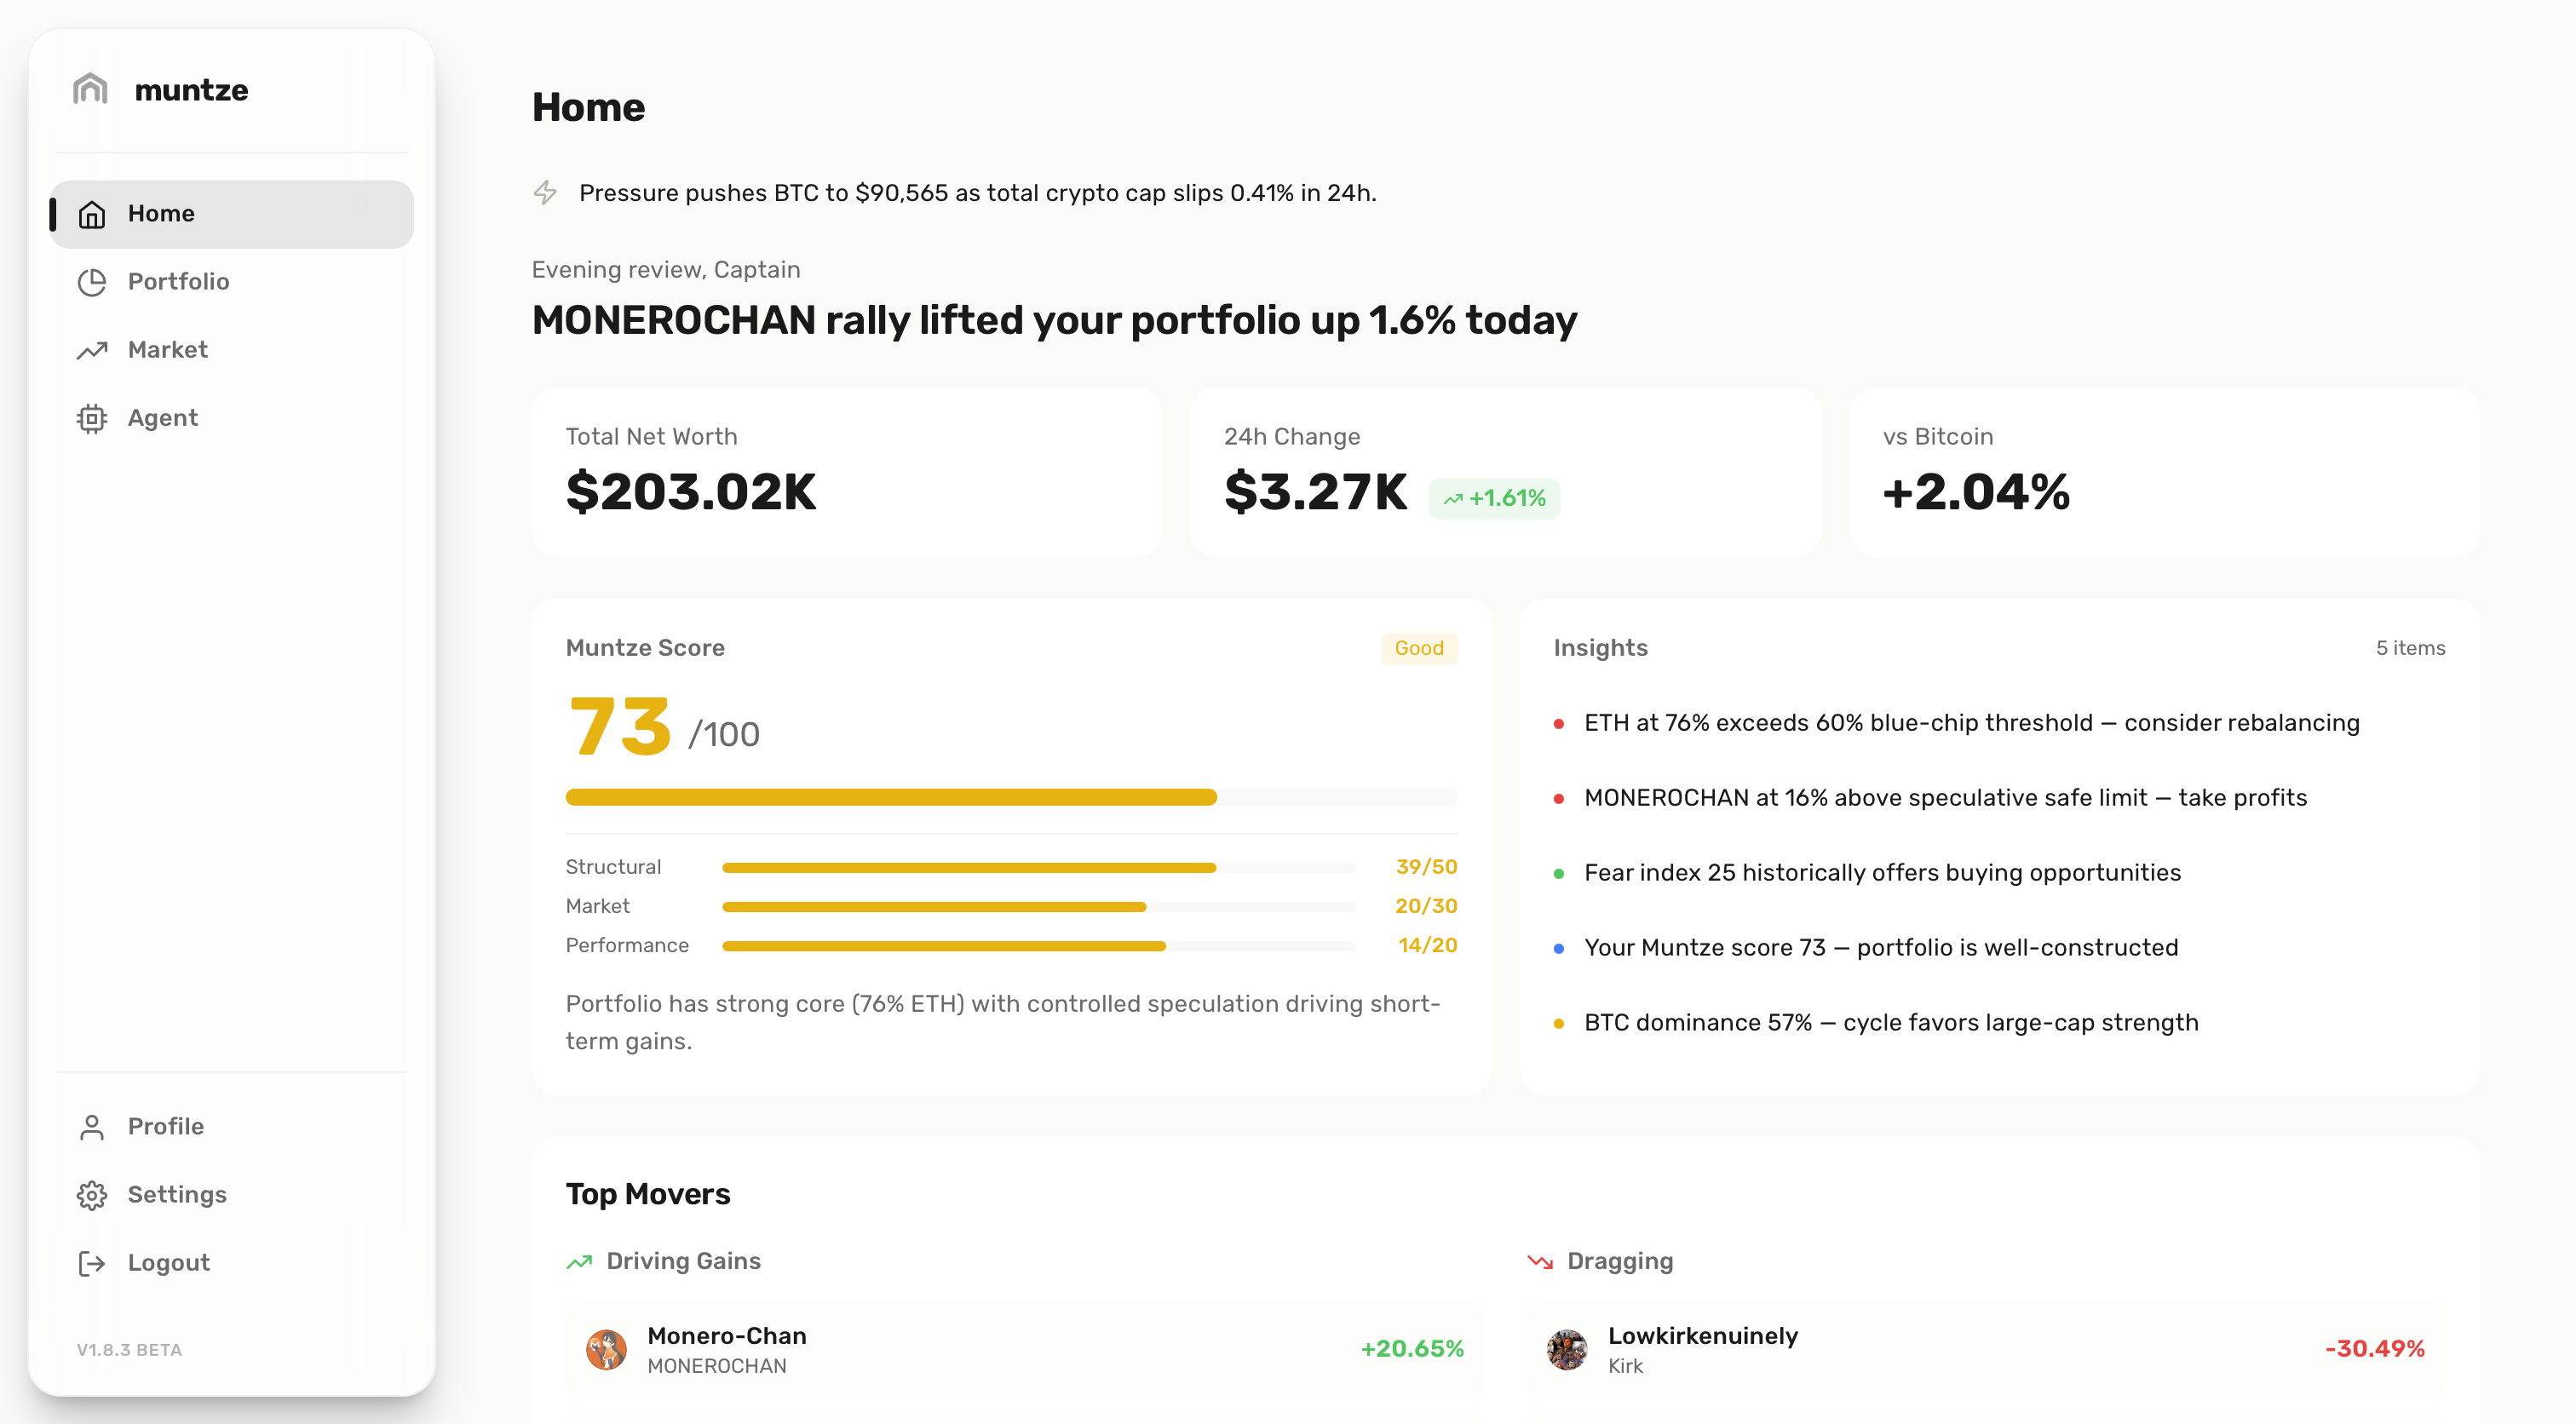This screenshot has width=2576, height=1424.
Task: Click the Monero-Chan coin avatar
Action: (x=606, y=1349)
